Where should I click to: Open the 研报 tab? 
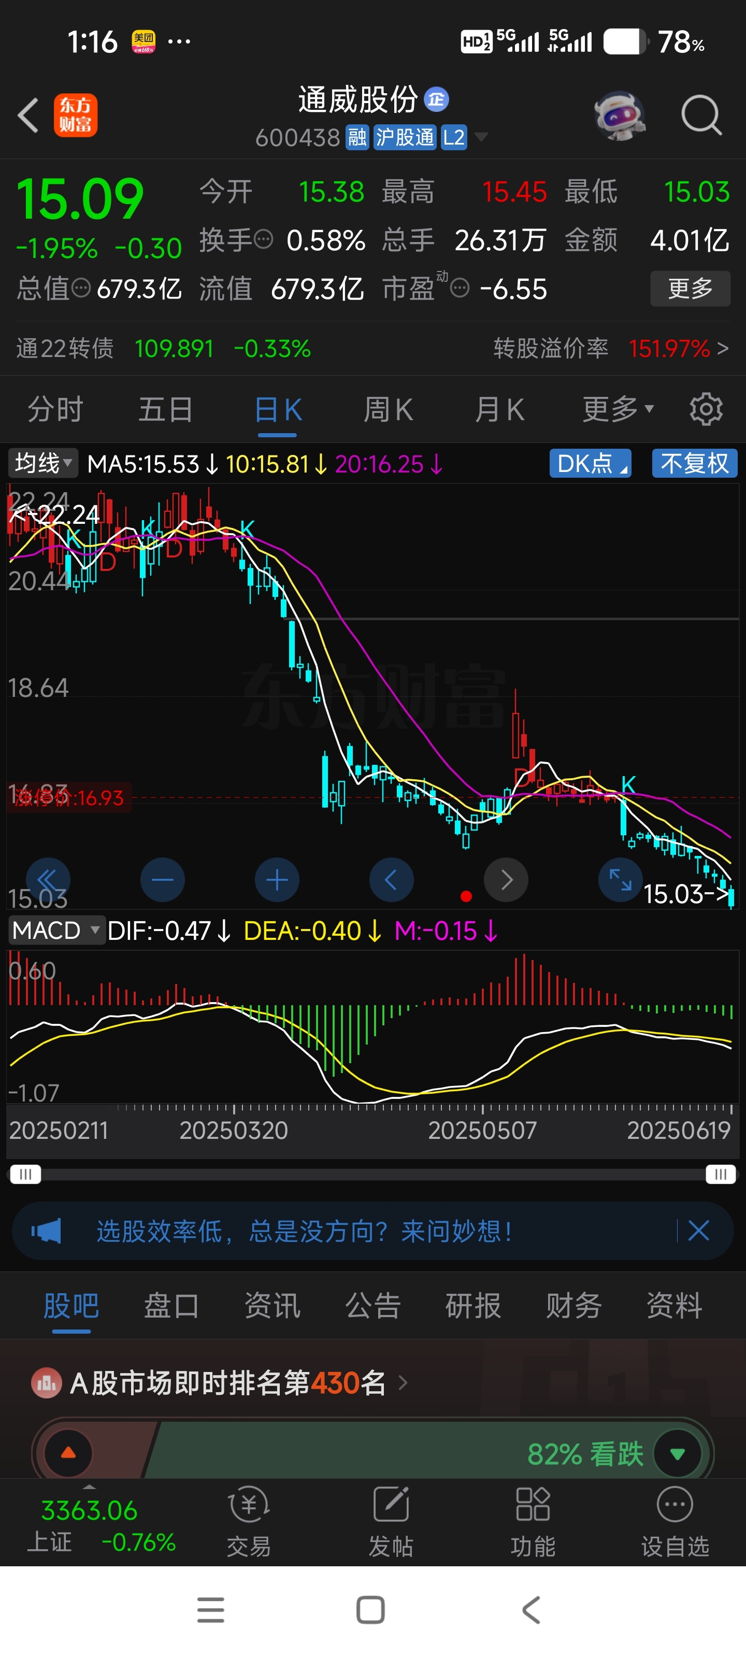coord(473,1305)
